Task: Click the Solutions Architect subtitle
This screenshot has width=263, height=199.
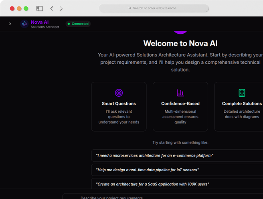Action: tap(45, 27)
